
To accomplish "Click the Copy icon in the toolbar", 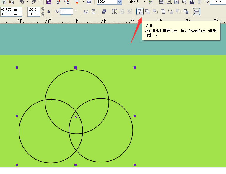I will click(4, 2).
